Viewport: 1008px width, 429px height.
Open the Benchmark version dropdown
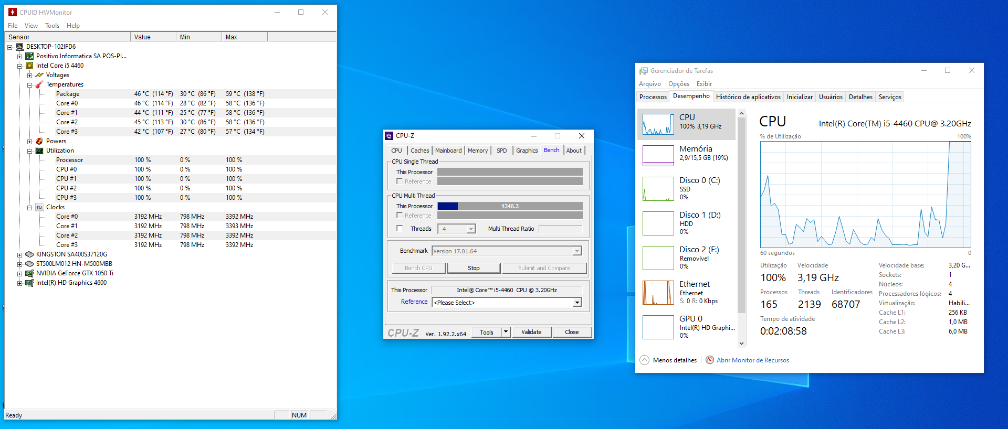pyautogui.click(x=577, y=251)
